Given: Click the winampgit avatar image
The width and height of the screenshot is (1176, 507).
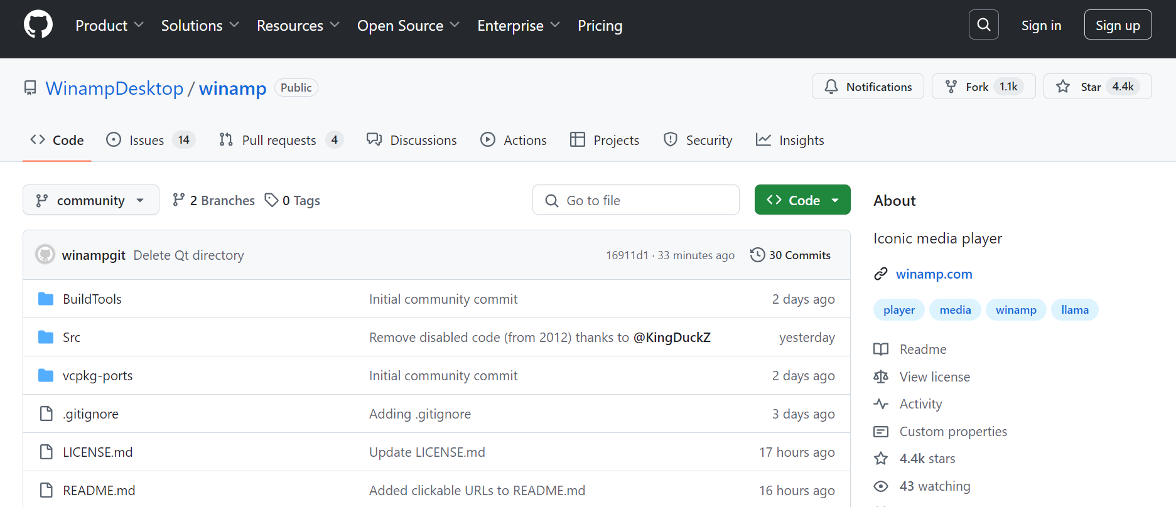Looking at the screenshot, I should 45,254.
